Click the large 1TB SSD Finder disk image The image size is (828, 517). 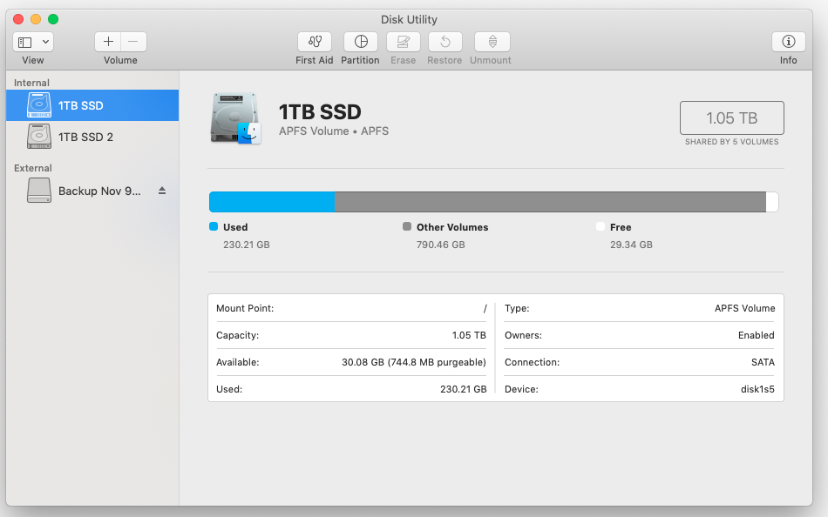coord(235,118)
